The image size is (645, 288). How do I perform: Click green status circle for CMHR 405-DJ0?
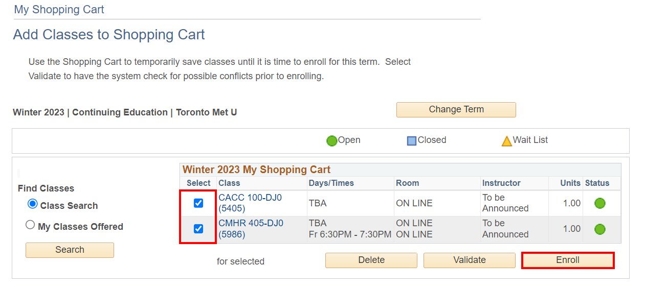coord(600,229)
